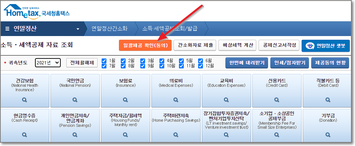Click 한번에 내려받기 button
Image resolution: width=355 pixels, height=146 pixels.
pyautogui.click(x=247, y=63)
